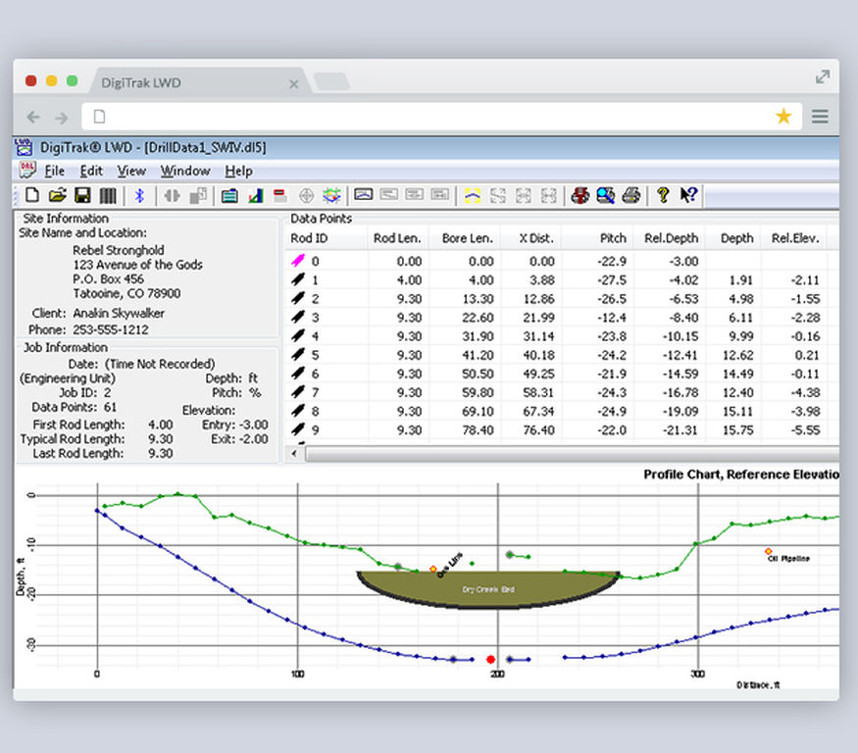This screenshot has height=753, width=858.
Task: Click the Pitch column header
Action: click(613, 238)
